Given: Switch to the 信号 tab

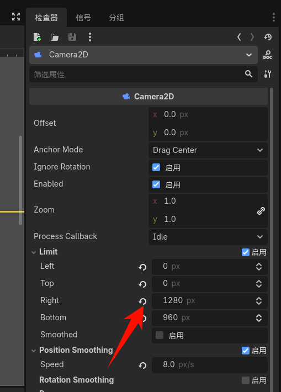Looking at the screenshot, I should [83, 18].
